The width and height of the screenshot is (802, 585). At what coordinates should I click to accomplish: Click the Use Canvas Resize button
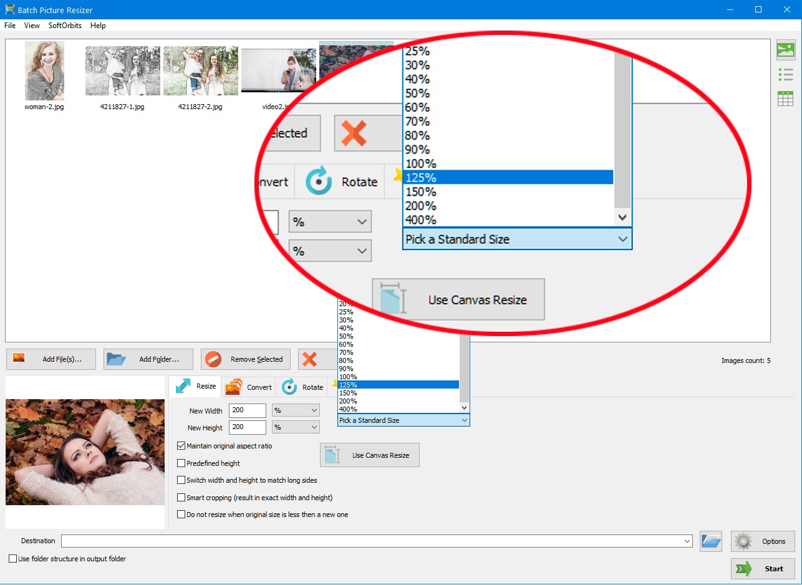[370, 455]
